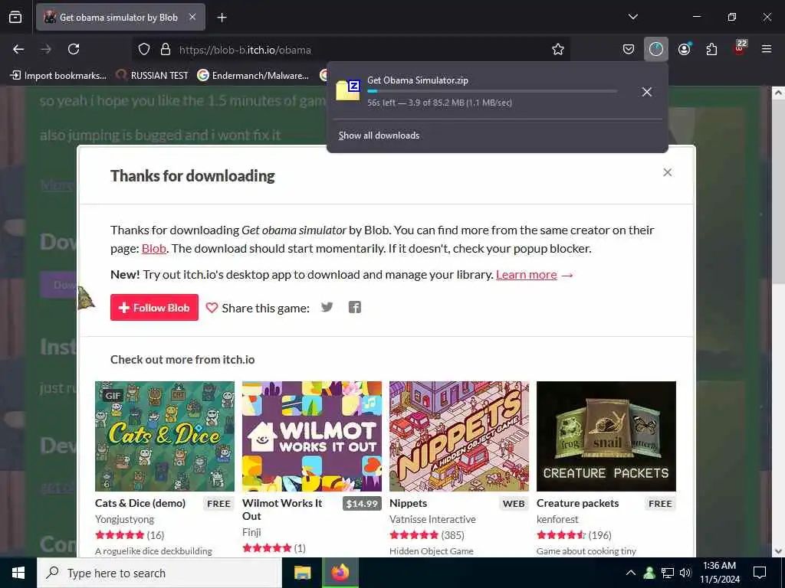Open the Firefox hamburger menu

(x=766, y=49)
